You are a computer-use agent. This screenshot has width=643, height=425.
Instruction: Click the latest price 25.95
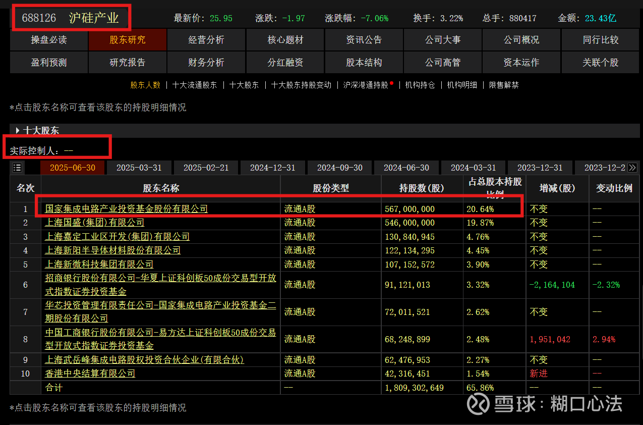point(221,18)
